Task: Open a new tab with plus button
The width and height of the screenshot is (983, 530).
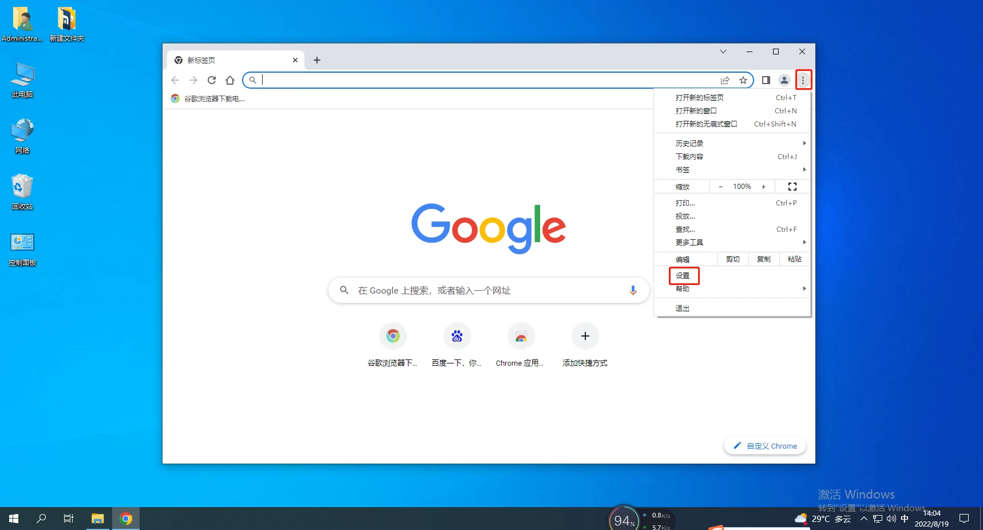Action: [317, 60]
